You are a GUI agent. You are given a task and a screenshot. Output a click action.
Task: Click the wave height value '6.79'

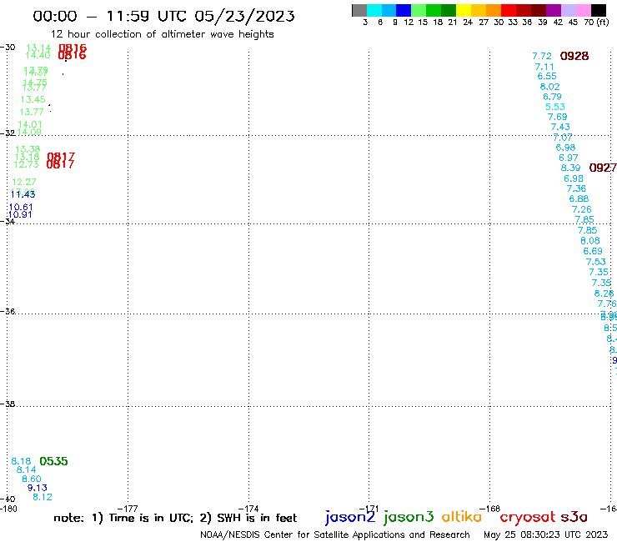pyautogui.click(x=553, y=97)
